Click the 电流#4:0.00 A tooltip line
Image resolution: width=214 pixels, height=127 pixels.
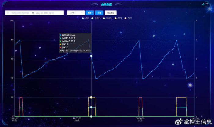tap(68, 41)
